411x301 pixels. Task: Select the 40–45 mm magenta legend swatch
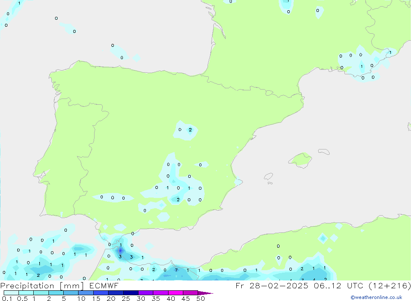tap(175, 293)
